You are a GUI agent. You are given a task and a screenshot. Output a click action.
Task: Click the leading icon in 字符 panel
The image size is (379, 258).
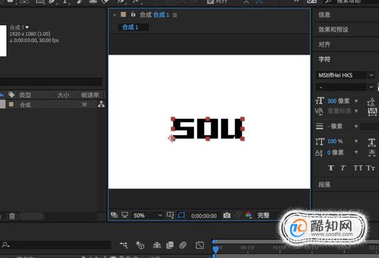pyautogui.click(x=371, y=102)
